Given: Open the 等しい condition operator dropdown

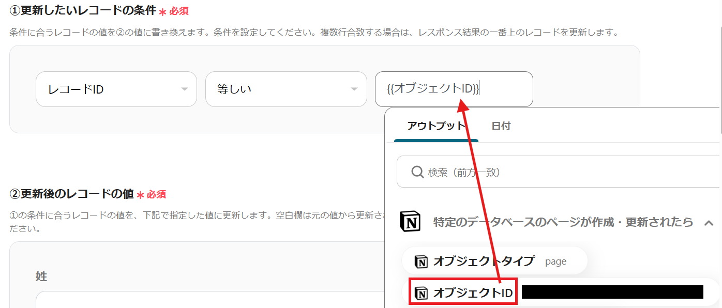Looking at the screenshot, I should pyautogui.click(x=286, y=89).
